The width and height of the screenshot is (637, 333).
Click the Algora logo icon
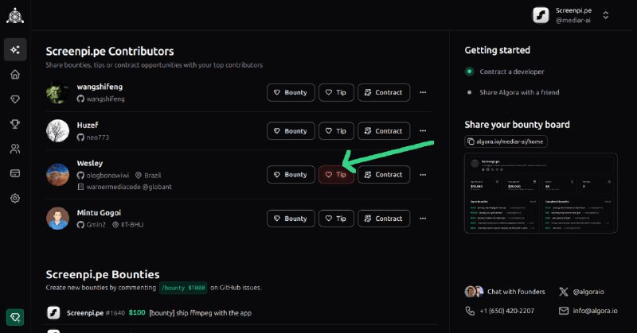(14, 14)
